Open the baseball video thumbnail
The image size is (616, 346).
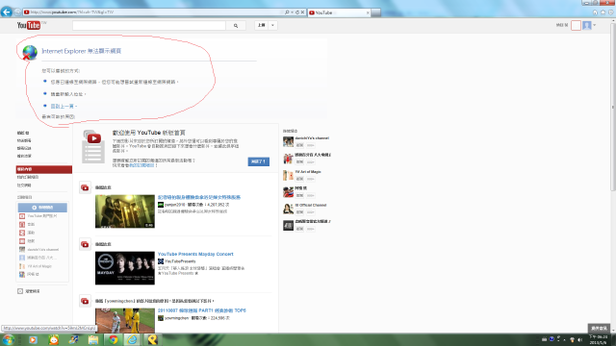click(125, 320)
